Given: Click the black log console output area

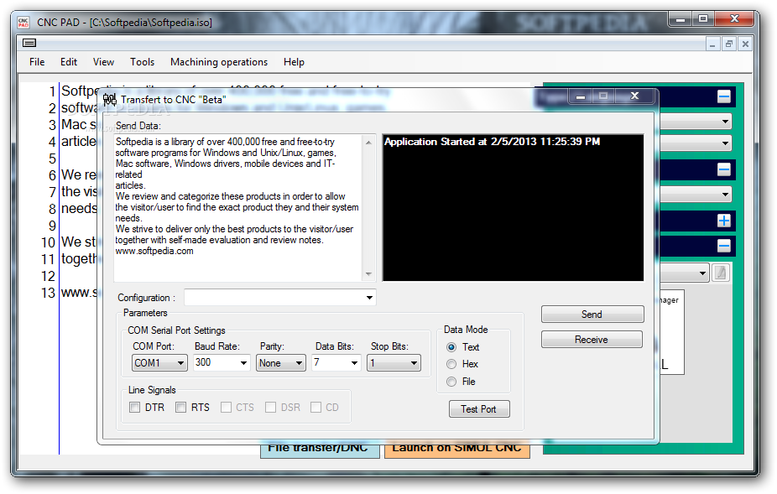Looking at the screenshot, I should [513, 208].
